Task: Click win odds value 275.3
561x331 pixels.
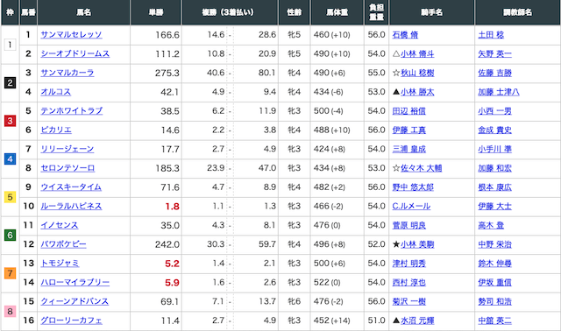Action: point(167,73)
